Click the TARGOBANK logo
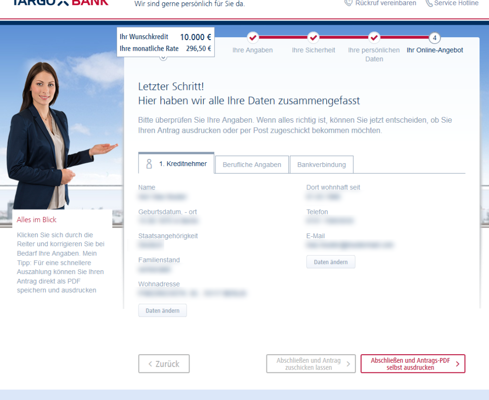This screenshot has width=489, height=400. click(59, 2)
